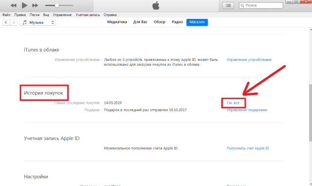The height and width of the screenshot is (186, 312).
Task: Open the list view icon near search
Action: click(228, 5)
